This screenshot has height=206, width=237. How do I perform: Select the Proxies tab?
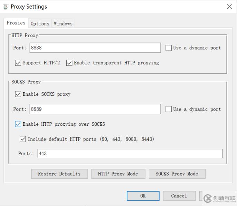16,23
